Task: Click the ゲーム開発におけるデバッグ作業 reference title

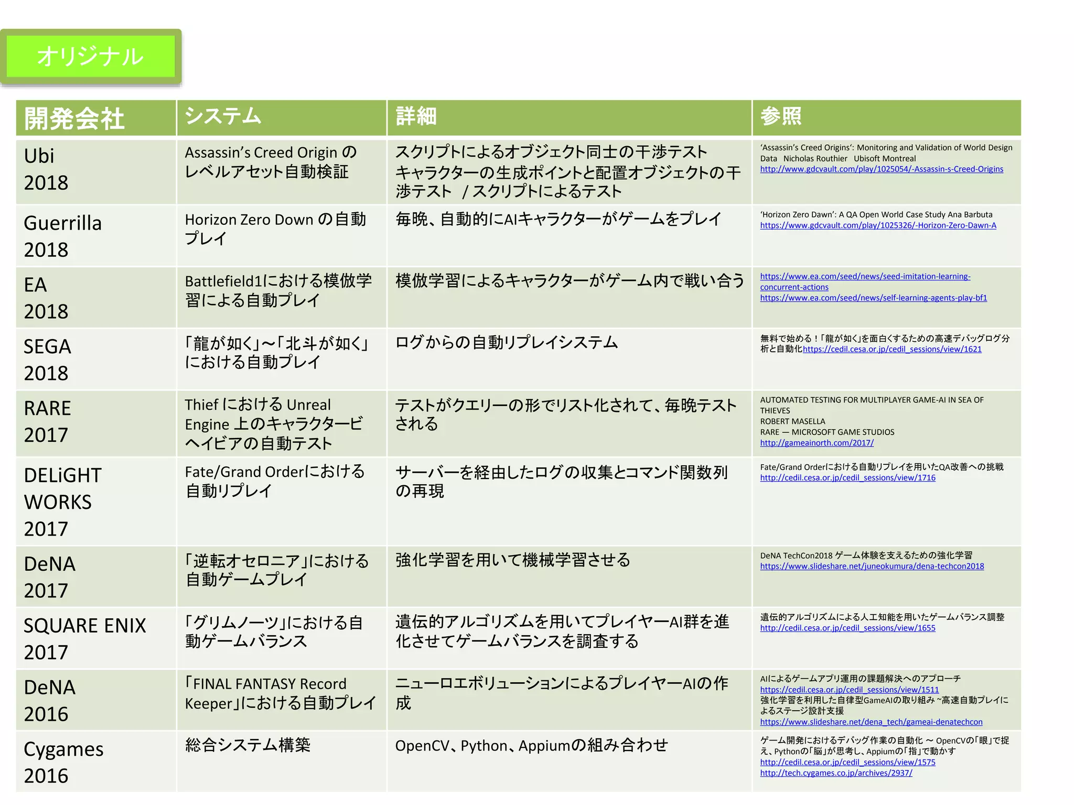Action: pyautogui.click(x=885, y=746)
